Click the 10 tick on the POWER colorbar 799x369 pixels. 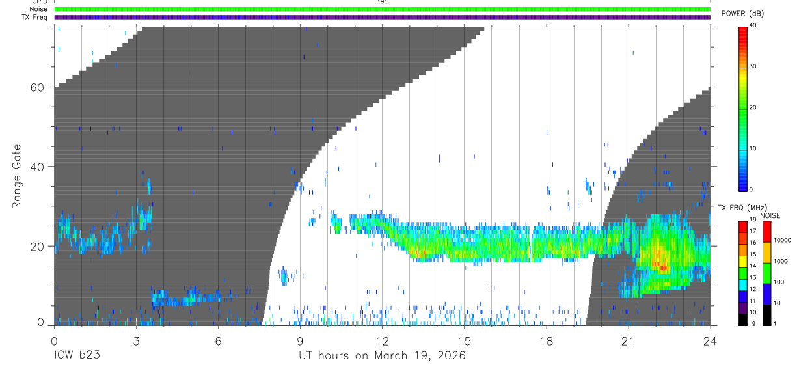click(753, 148)
